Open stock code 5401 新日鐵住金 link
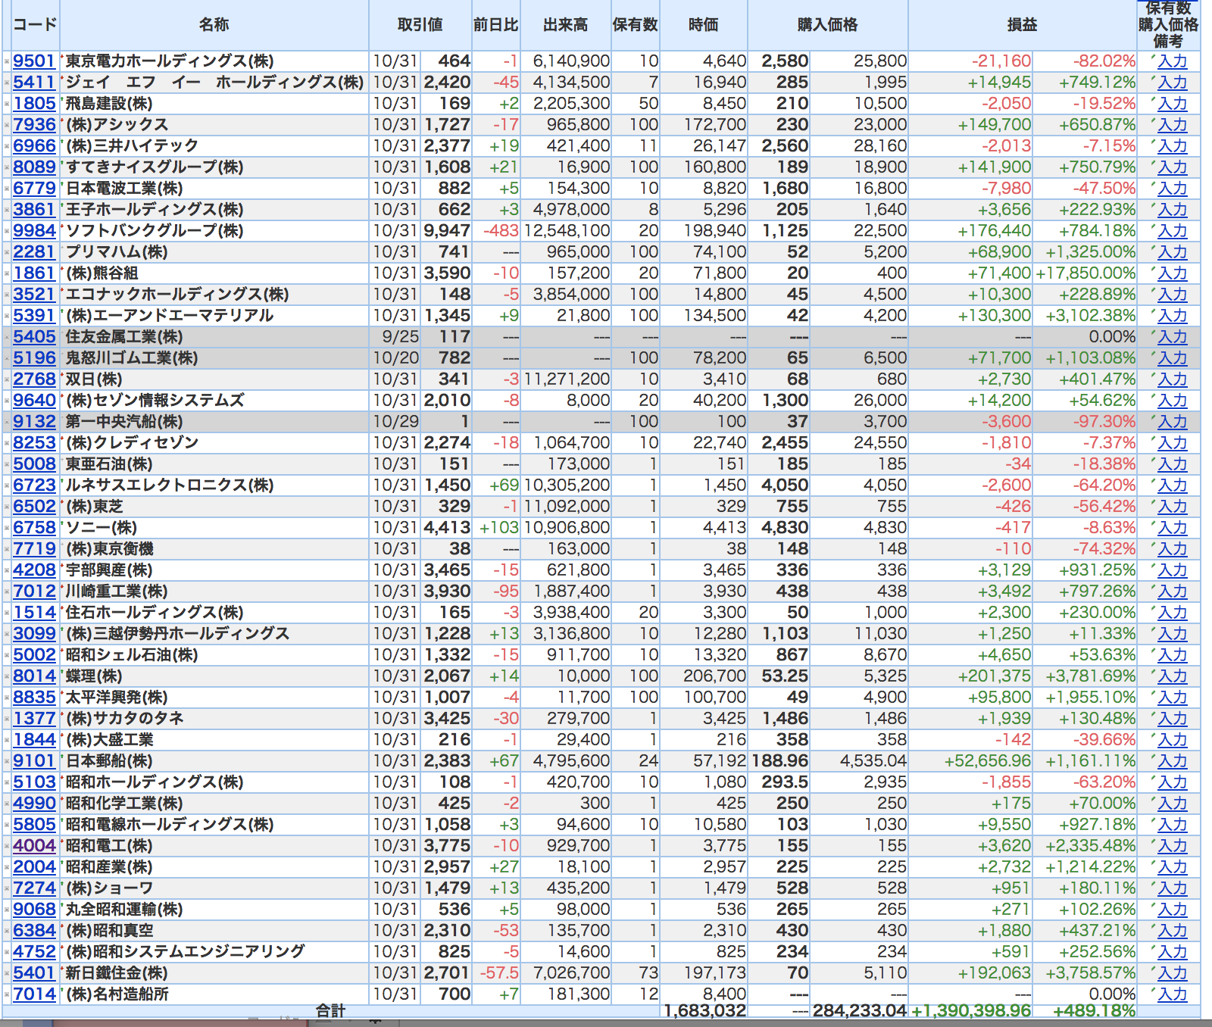This screenshot has height=1027, width=1212. coord(34,973)
